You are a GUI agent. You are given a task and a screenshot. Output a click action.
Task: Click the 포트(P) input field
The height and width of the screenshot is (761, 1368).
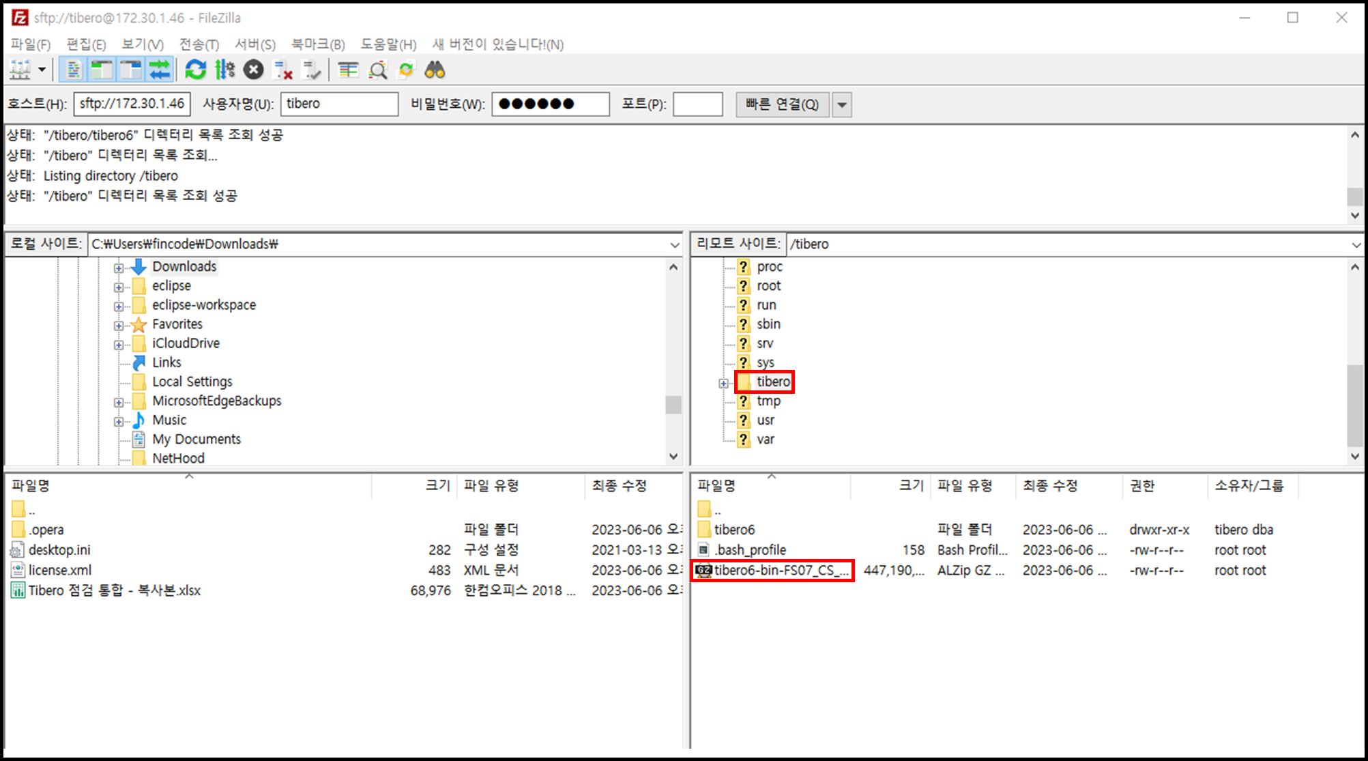(x=697, y=104)
